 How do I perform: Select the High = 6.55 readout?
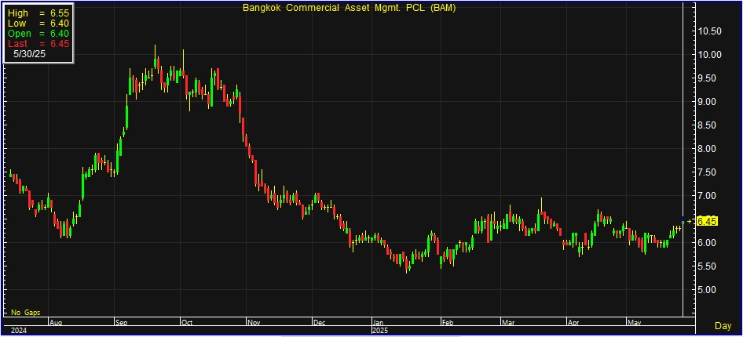pyautogui.click(x=38, y=15)
